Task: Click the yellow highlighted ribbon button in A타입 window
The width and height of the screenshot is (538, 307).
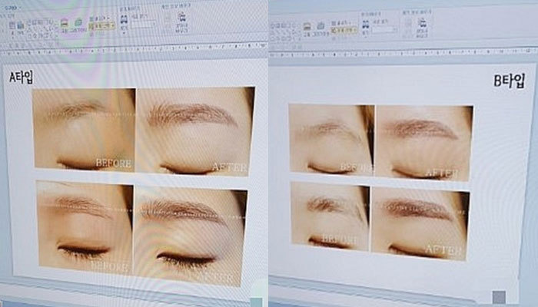Action: tap(102, 25)
